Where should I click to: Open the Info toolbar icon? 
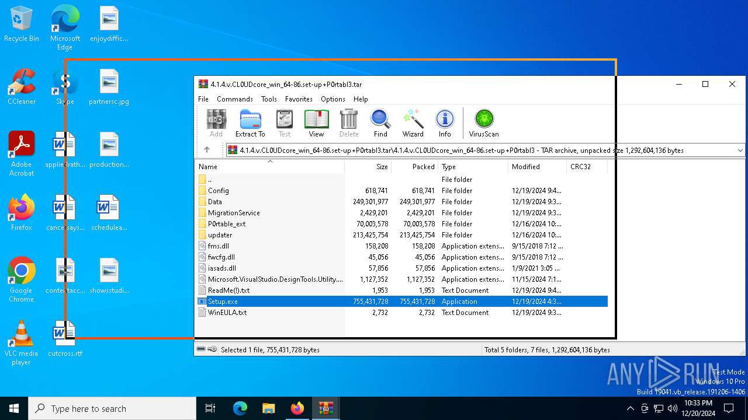(x=445, y=123)
